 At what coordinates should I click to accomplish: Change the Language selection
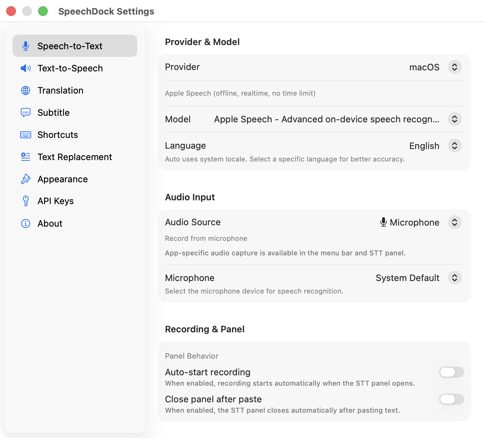coord(455,146)
